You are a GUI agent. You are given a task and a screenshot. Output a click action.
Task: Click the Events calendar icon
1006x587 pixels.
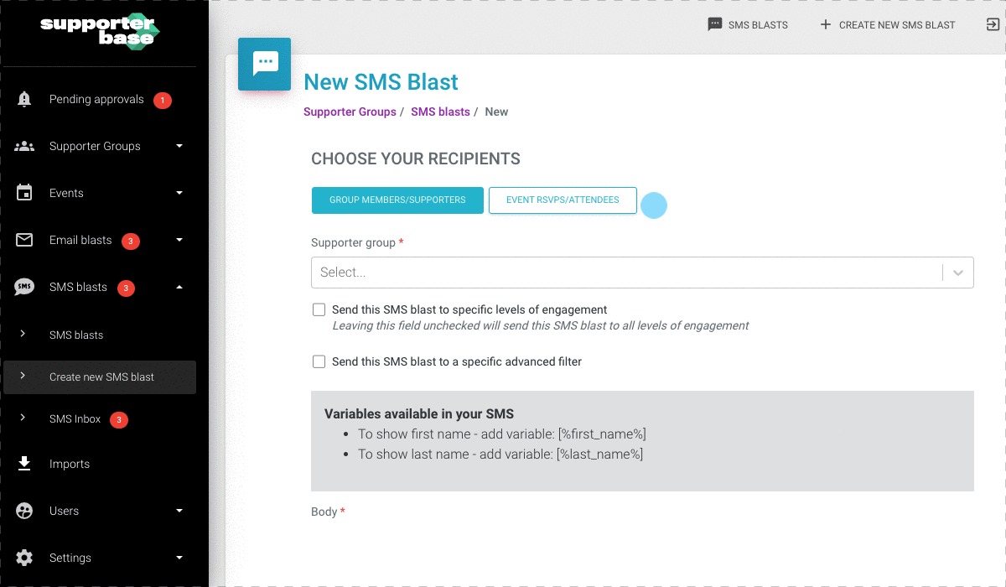point(24,193)
